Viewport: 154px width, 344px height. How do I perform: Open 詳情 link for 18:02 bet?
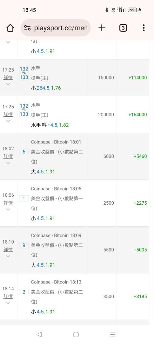click(x=8, y=156)
